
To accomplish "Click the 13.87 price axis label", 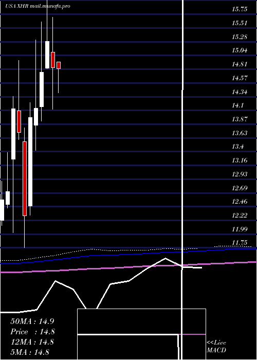I will [240, 119].
